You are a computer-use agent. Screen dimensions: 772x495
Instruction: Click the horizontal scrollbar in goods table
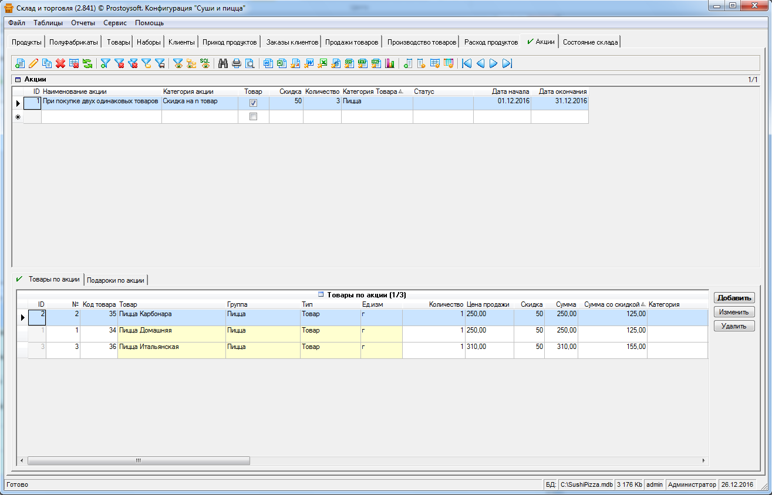point(139,460)
